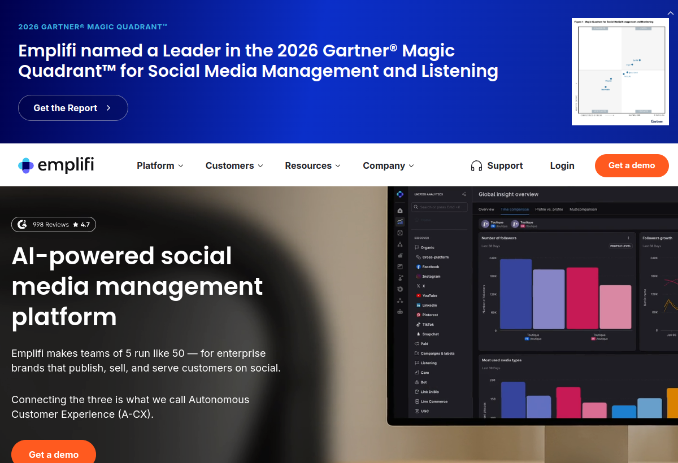The width and height of the screenshot is (678, 463).
Task: Collapse the Gartner banner with the top-right chevron
Action: click(x=670, y=12)
